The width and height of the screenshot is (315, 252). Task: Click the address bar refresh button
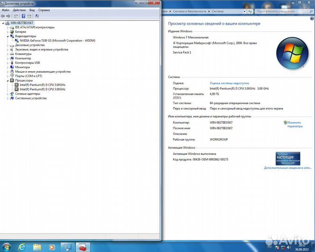tap(250, 12)
